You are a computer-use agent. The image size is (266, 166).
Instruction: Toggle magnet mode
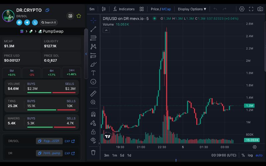pos(93,114)
